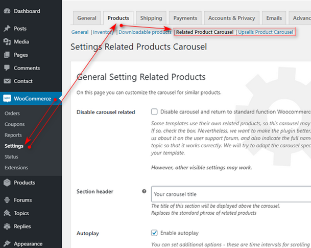Click the Media library icon
Viewport: 311px width, 248px height.
(7, 42)
